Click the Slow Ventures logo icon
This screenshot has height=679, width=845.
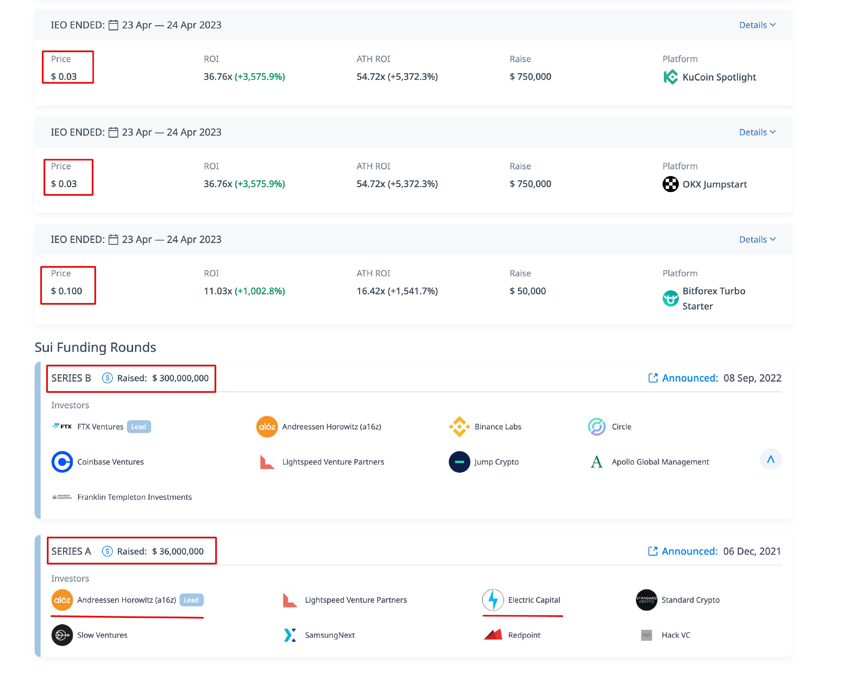coord(62,635)
